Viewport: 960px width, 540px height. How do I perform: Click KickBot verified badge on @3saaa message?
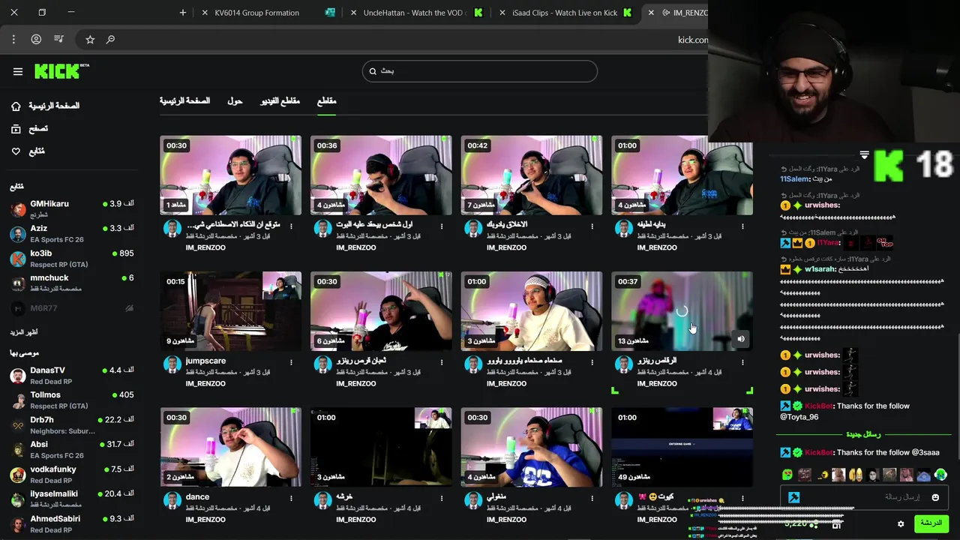(x=797, y=452)
